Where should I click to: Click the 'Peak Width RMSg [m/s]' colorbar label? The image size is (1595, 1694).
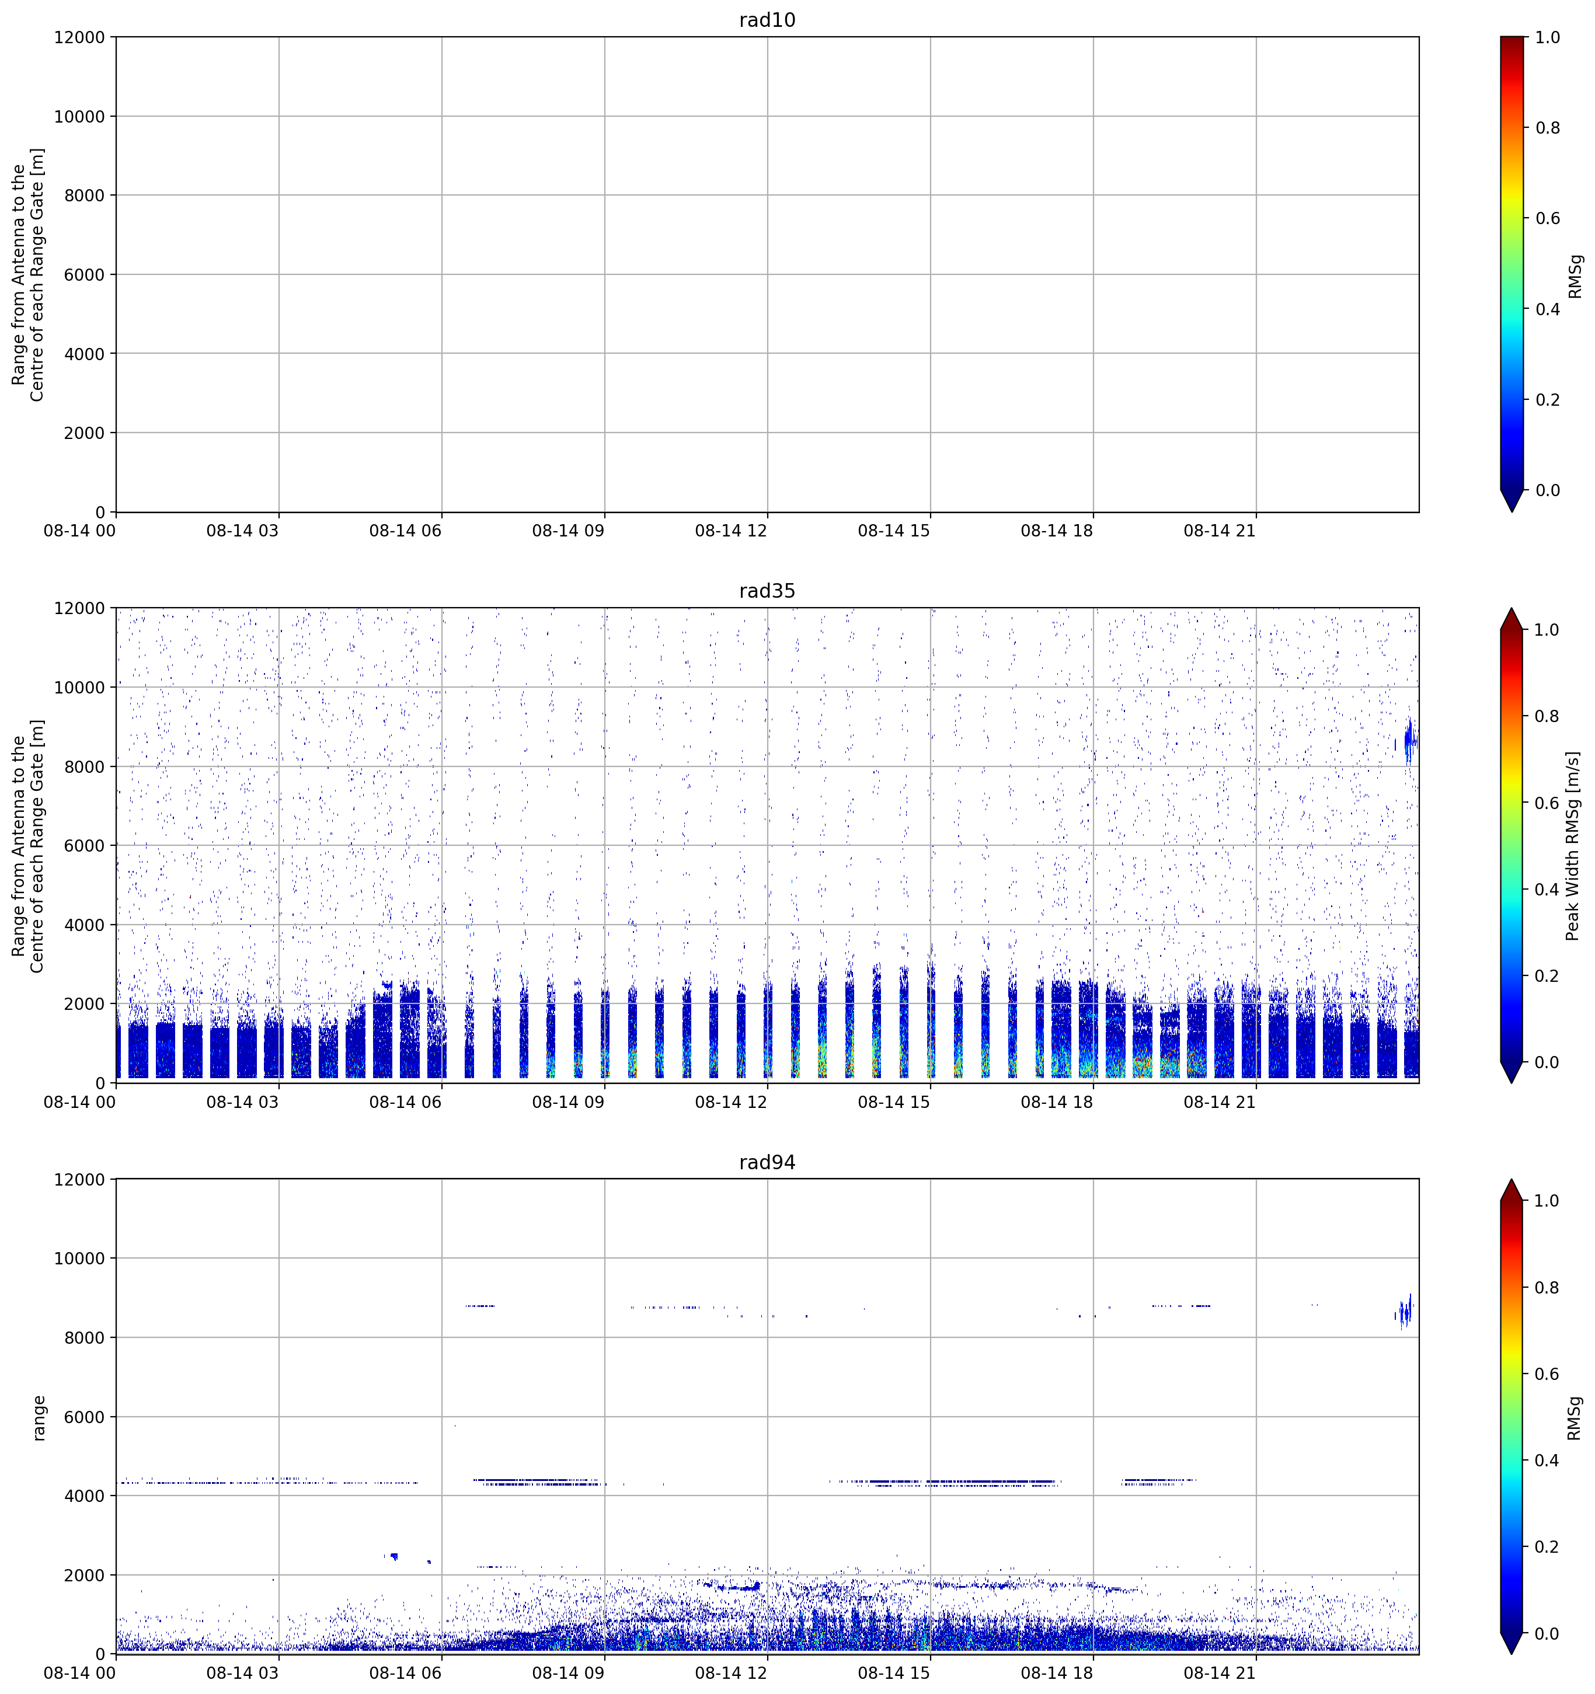[x=1573, y=846]
